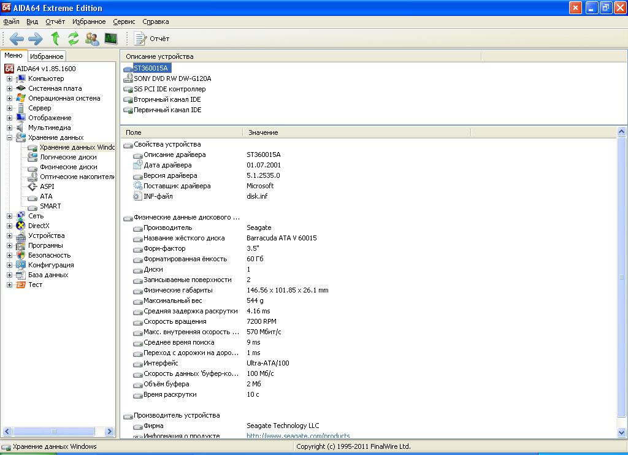The height and width of the screenshot is (455, 628).
Task: Open the Сервис menu
Action: [124, 21]
